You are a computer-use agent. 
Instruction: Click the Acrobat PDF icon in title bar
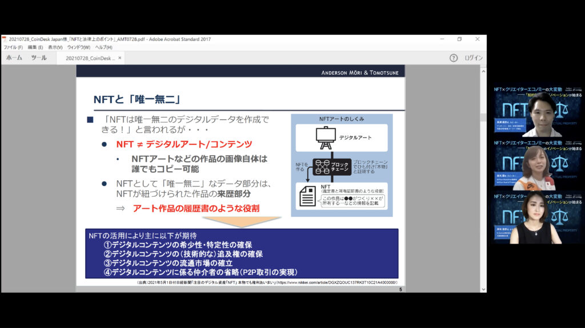5,39
